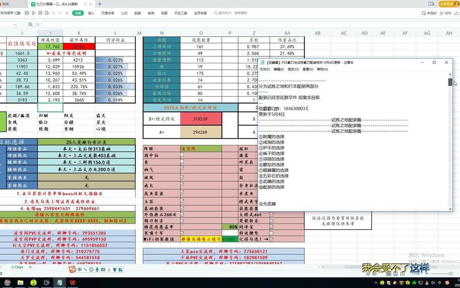The height and width of the screenshot is (288, 460).
Task: Click the save icon in quick toolbar
Action: pos(26,13)
